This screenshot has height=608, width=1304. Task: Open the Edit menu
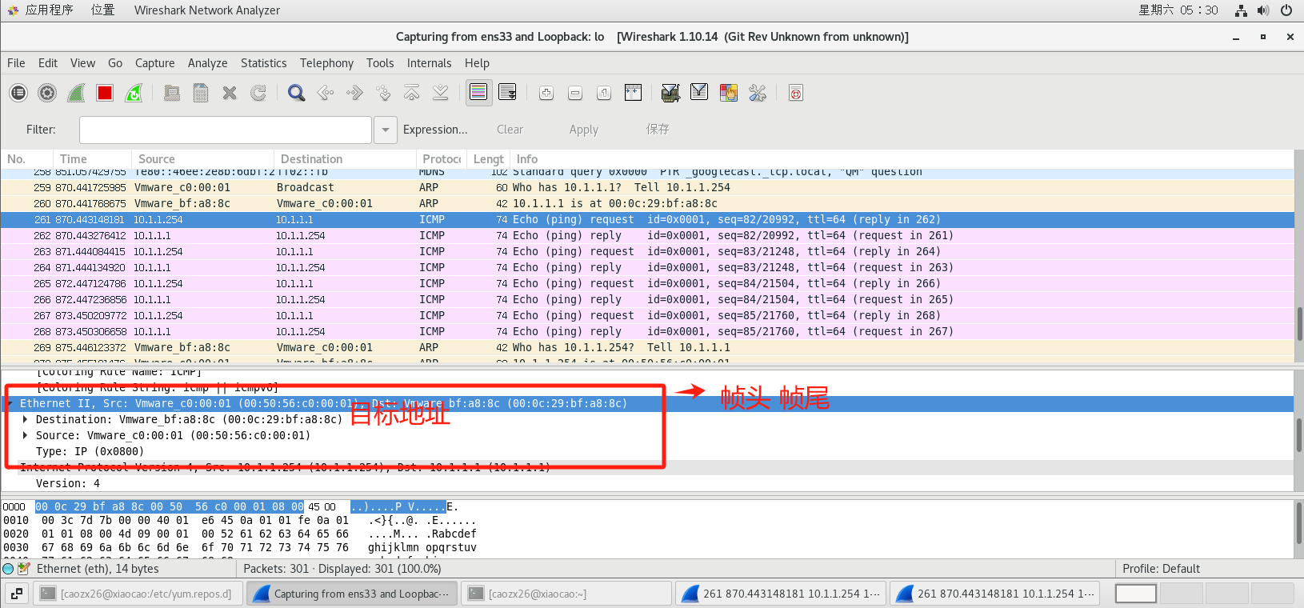pos(48,63)
